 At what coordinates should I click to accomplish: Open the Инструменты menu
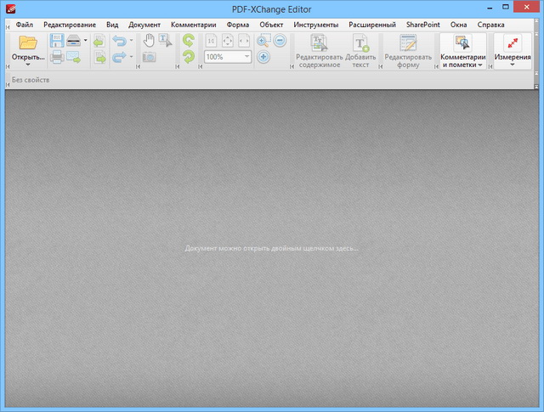316,25
